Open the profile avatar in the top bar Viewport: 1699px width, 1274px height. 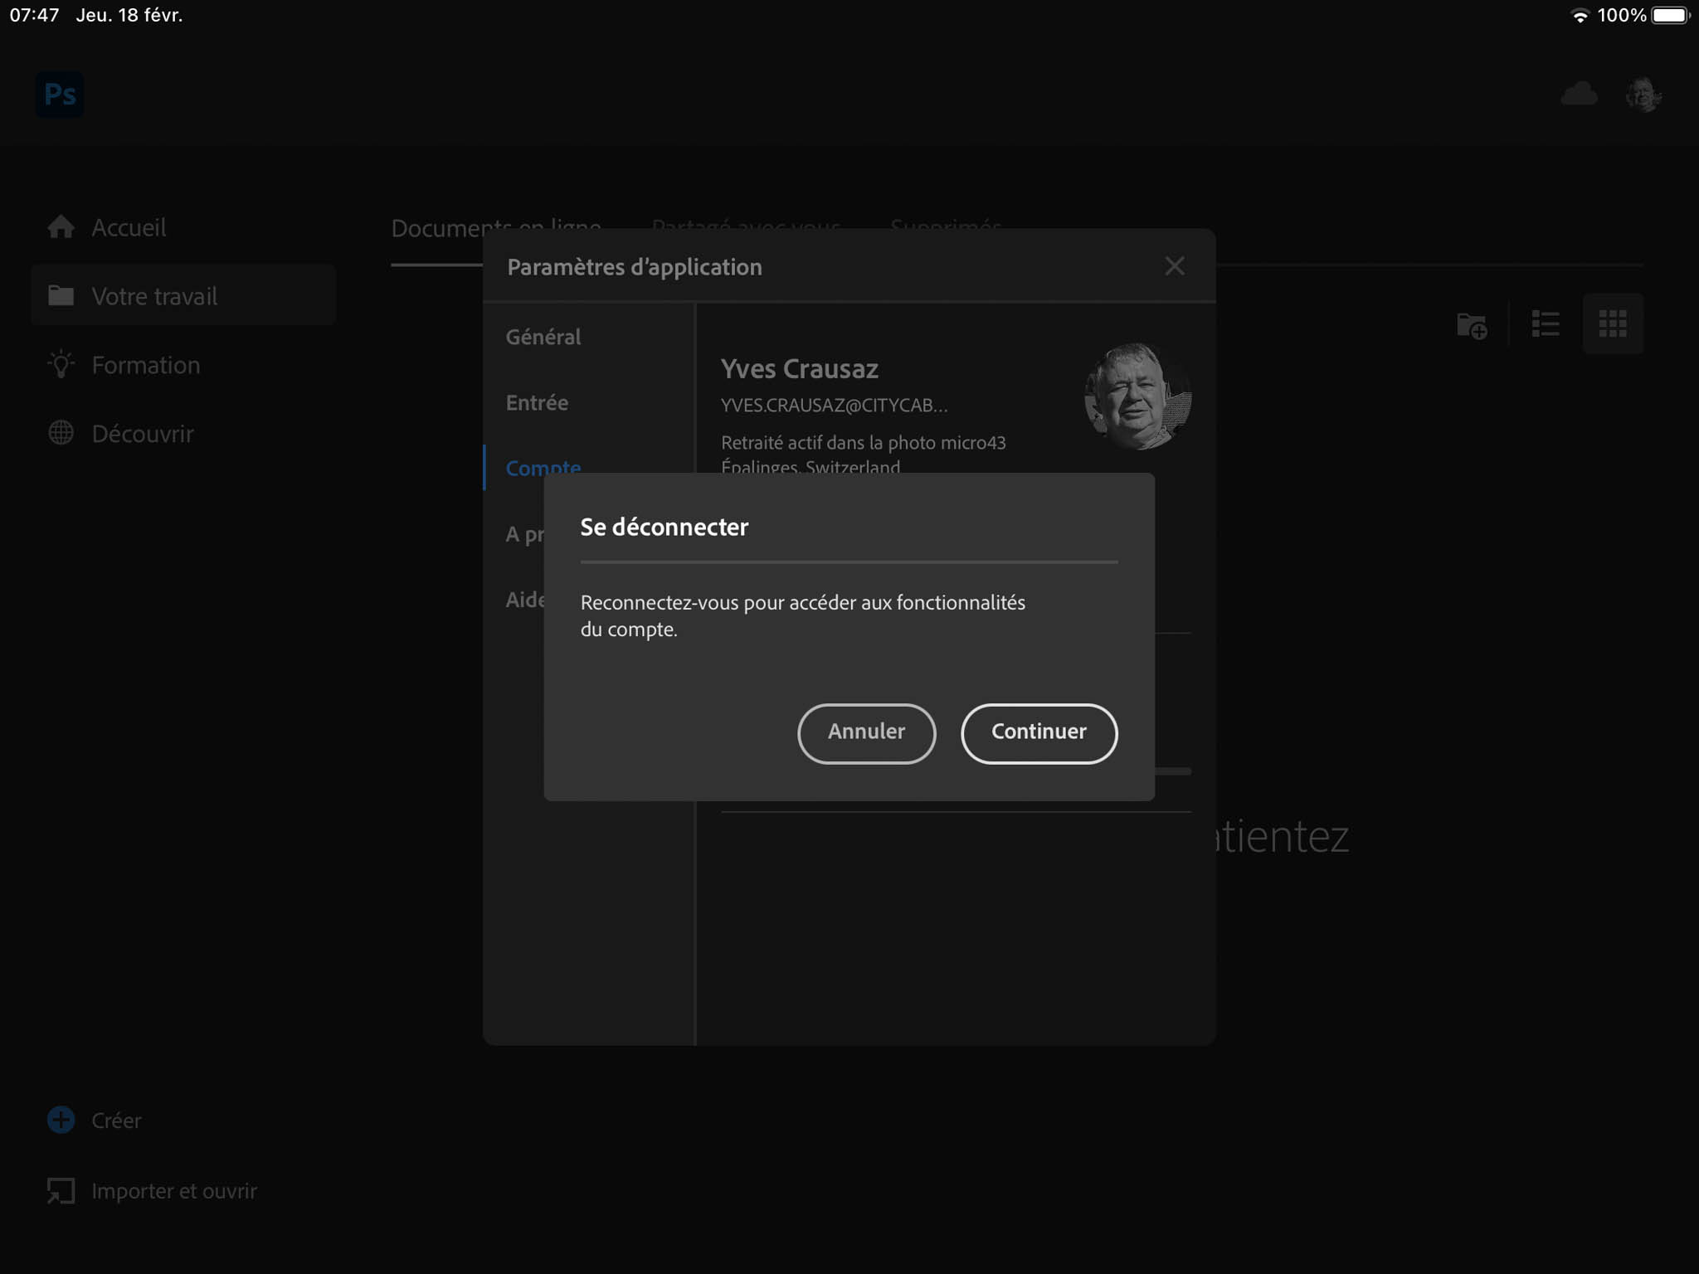(1643, 95)
